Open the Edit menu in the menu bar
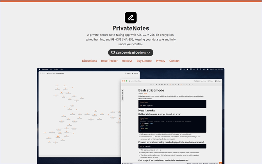Screen dimensions: 262x164 click(x=51, y=69)
